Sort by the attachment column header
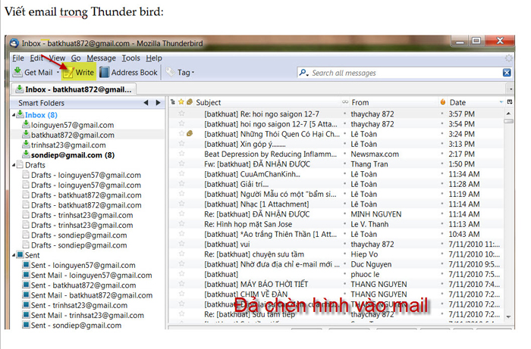Screen dimensions: 531x349 pos(190,102)
